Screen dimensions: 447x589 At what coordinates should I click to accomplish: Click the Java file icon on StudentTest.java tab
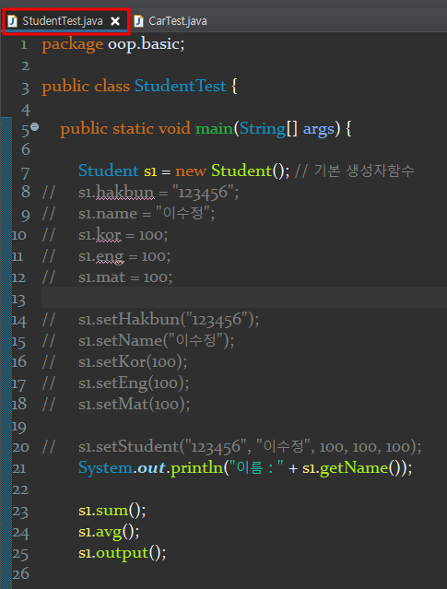click(12, 21)
